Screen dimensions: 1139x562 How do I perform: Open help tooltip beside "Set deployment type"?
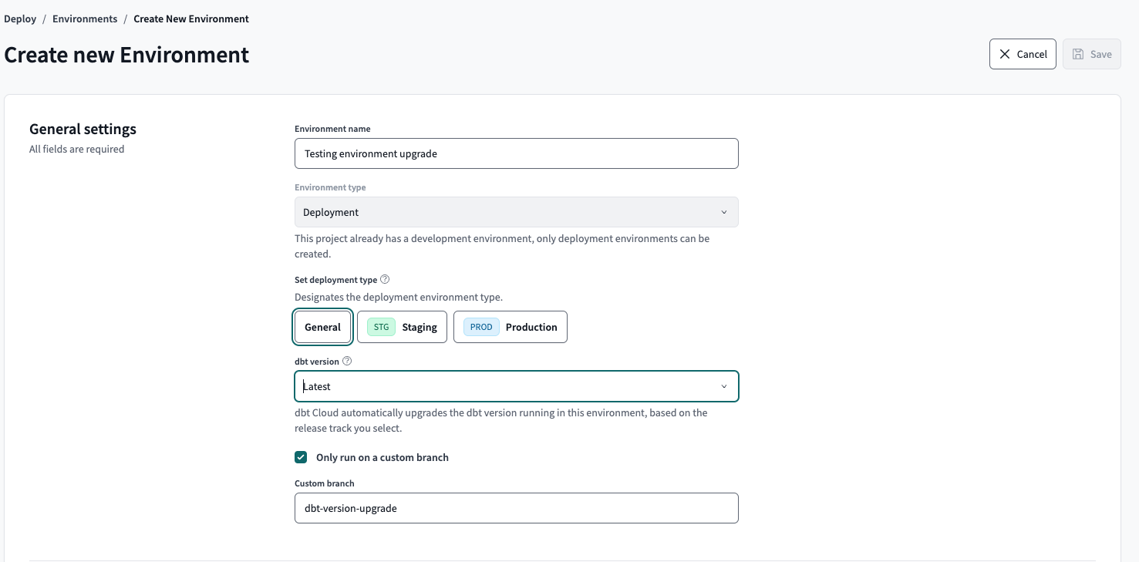pyautogui.click(x=385, y=279)
